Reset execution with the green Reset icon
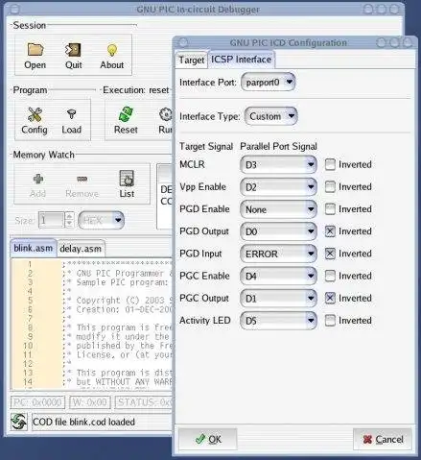The height and width of the screenshot is (460, 421). (126, 114)
